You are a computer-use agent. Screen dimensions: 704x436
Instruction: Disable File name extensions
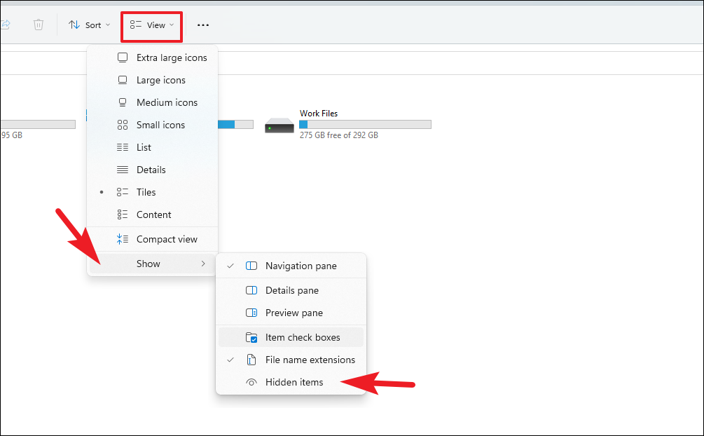click(x=309, y=360)
